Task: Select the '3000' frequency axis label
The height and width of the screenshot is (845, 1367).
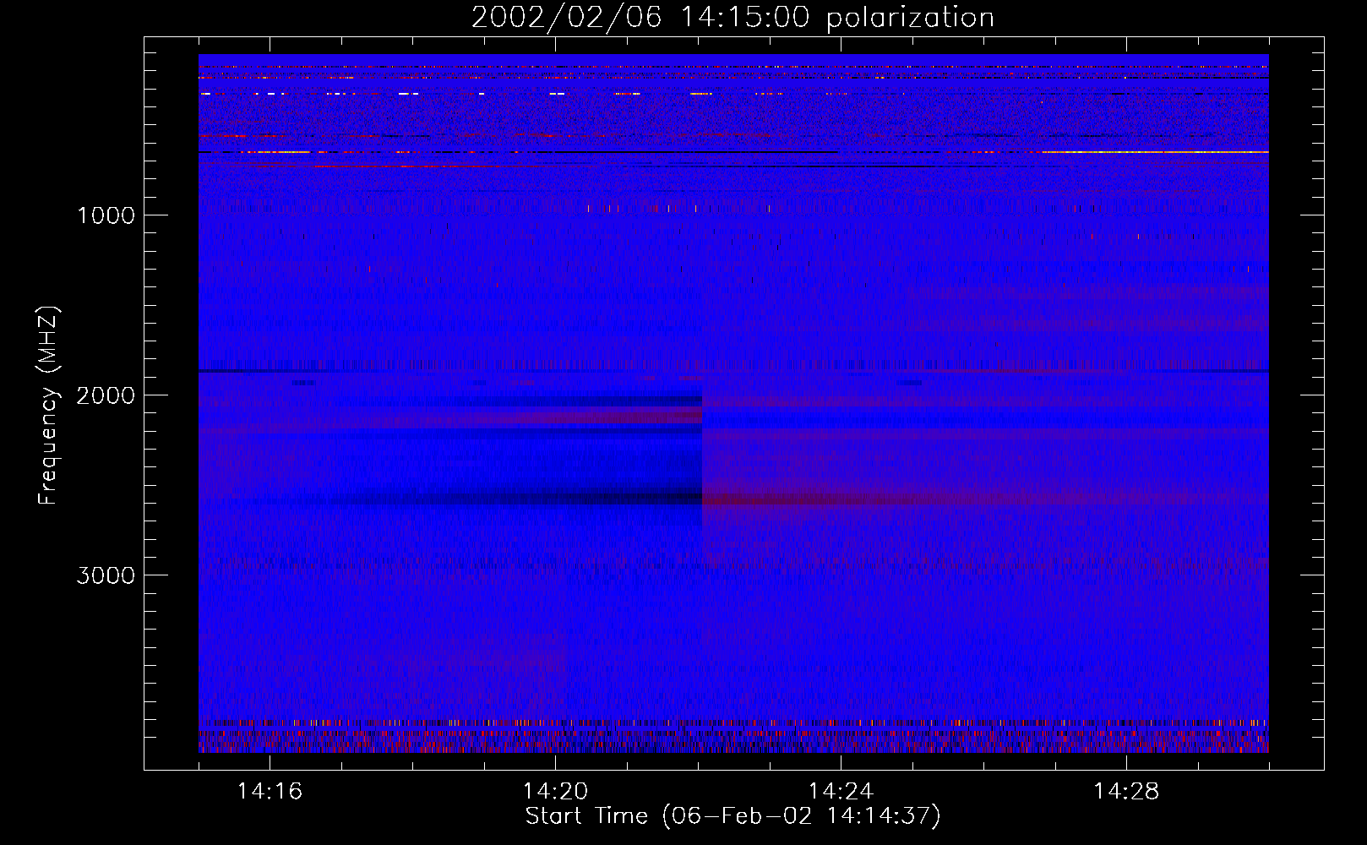Action: pyautogui.click(x=106, y=575)
